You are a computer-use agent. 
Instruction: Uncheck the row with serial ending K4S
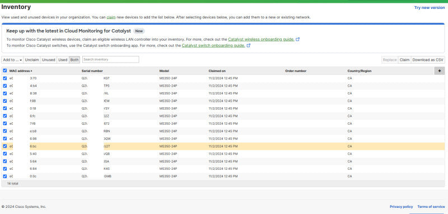[x=5, y=169]
